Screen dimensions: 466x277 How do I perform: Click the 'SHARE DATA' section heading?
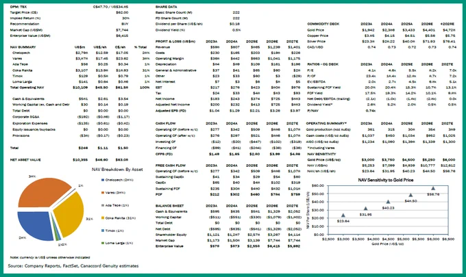tap(167, 7)
